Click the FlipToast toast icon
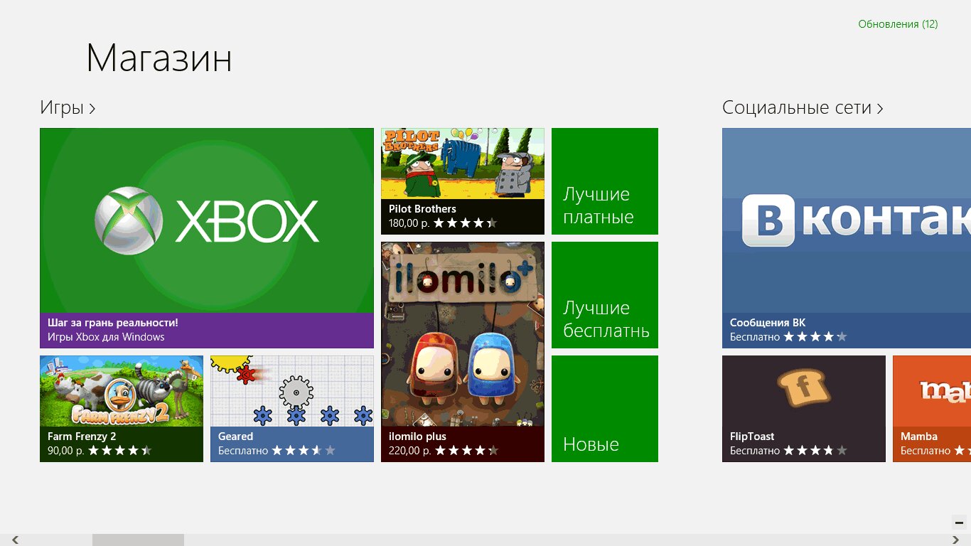Image resolution: width=971 pixels, height=546 pixels. 804,389
